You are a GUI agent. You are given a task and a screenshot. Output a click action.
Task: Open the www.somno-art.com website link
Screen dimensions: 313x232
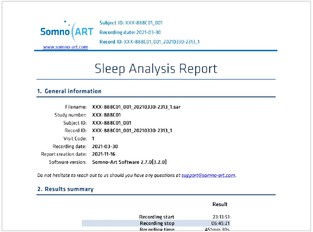(x=66, y=47)
